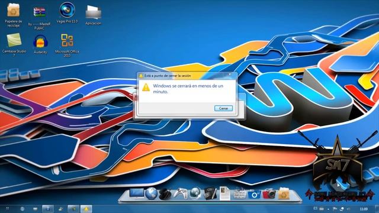The width and height of the screenshot is (379, 213).
Task: Click the warning triangle inside the dialog
Action: (x=146, y=87)
